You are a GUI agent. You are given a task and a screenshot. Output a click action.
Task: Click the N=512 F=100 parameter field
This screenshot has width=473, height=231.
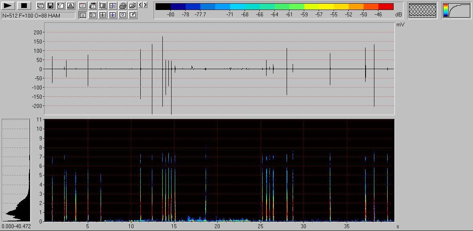pyautogui.click(x=38, y=15)
